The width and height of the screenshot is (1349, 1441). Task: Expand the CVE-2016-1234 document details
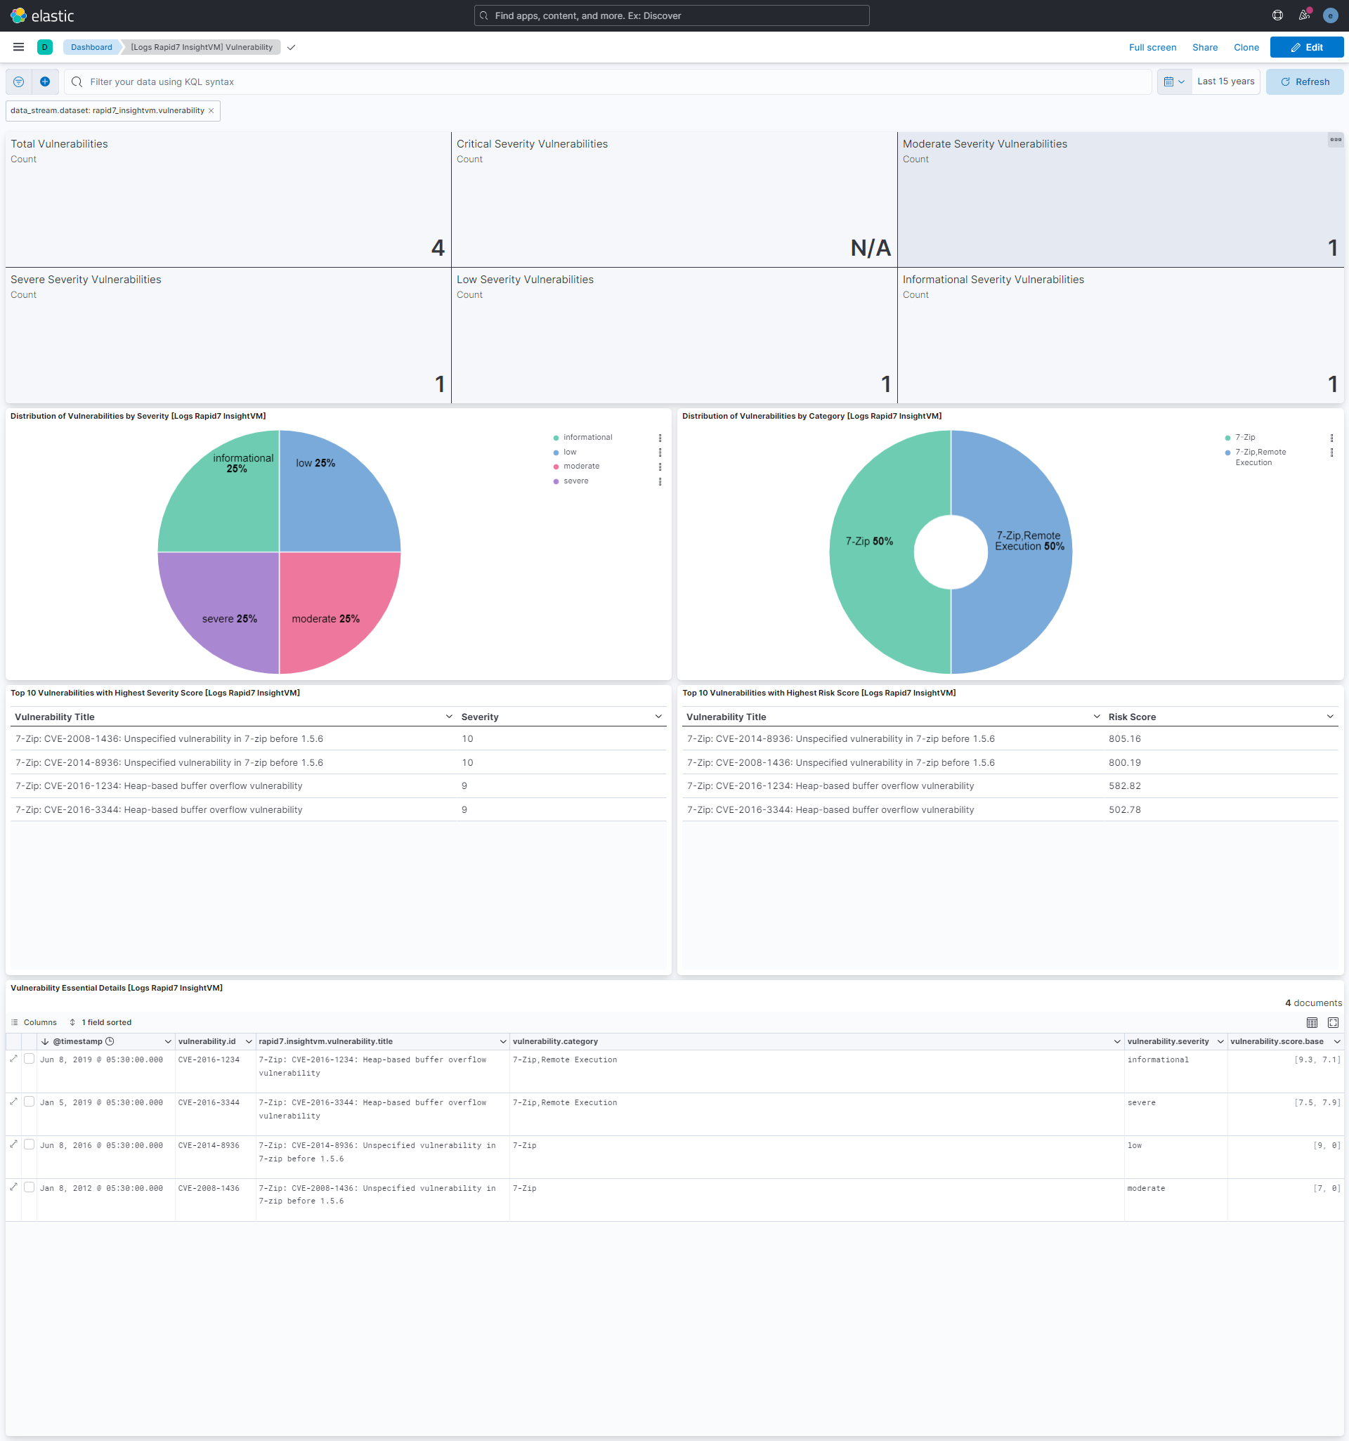click(14, 1059)
